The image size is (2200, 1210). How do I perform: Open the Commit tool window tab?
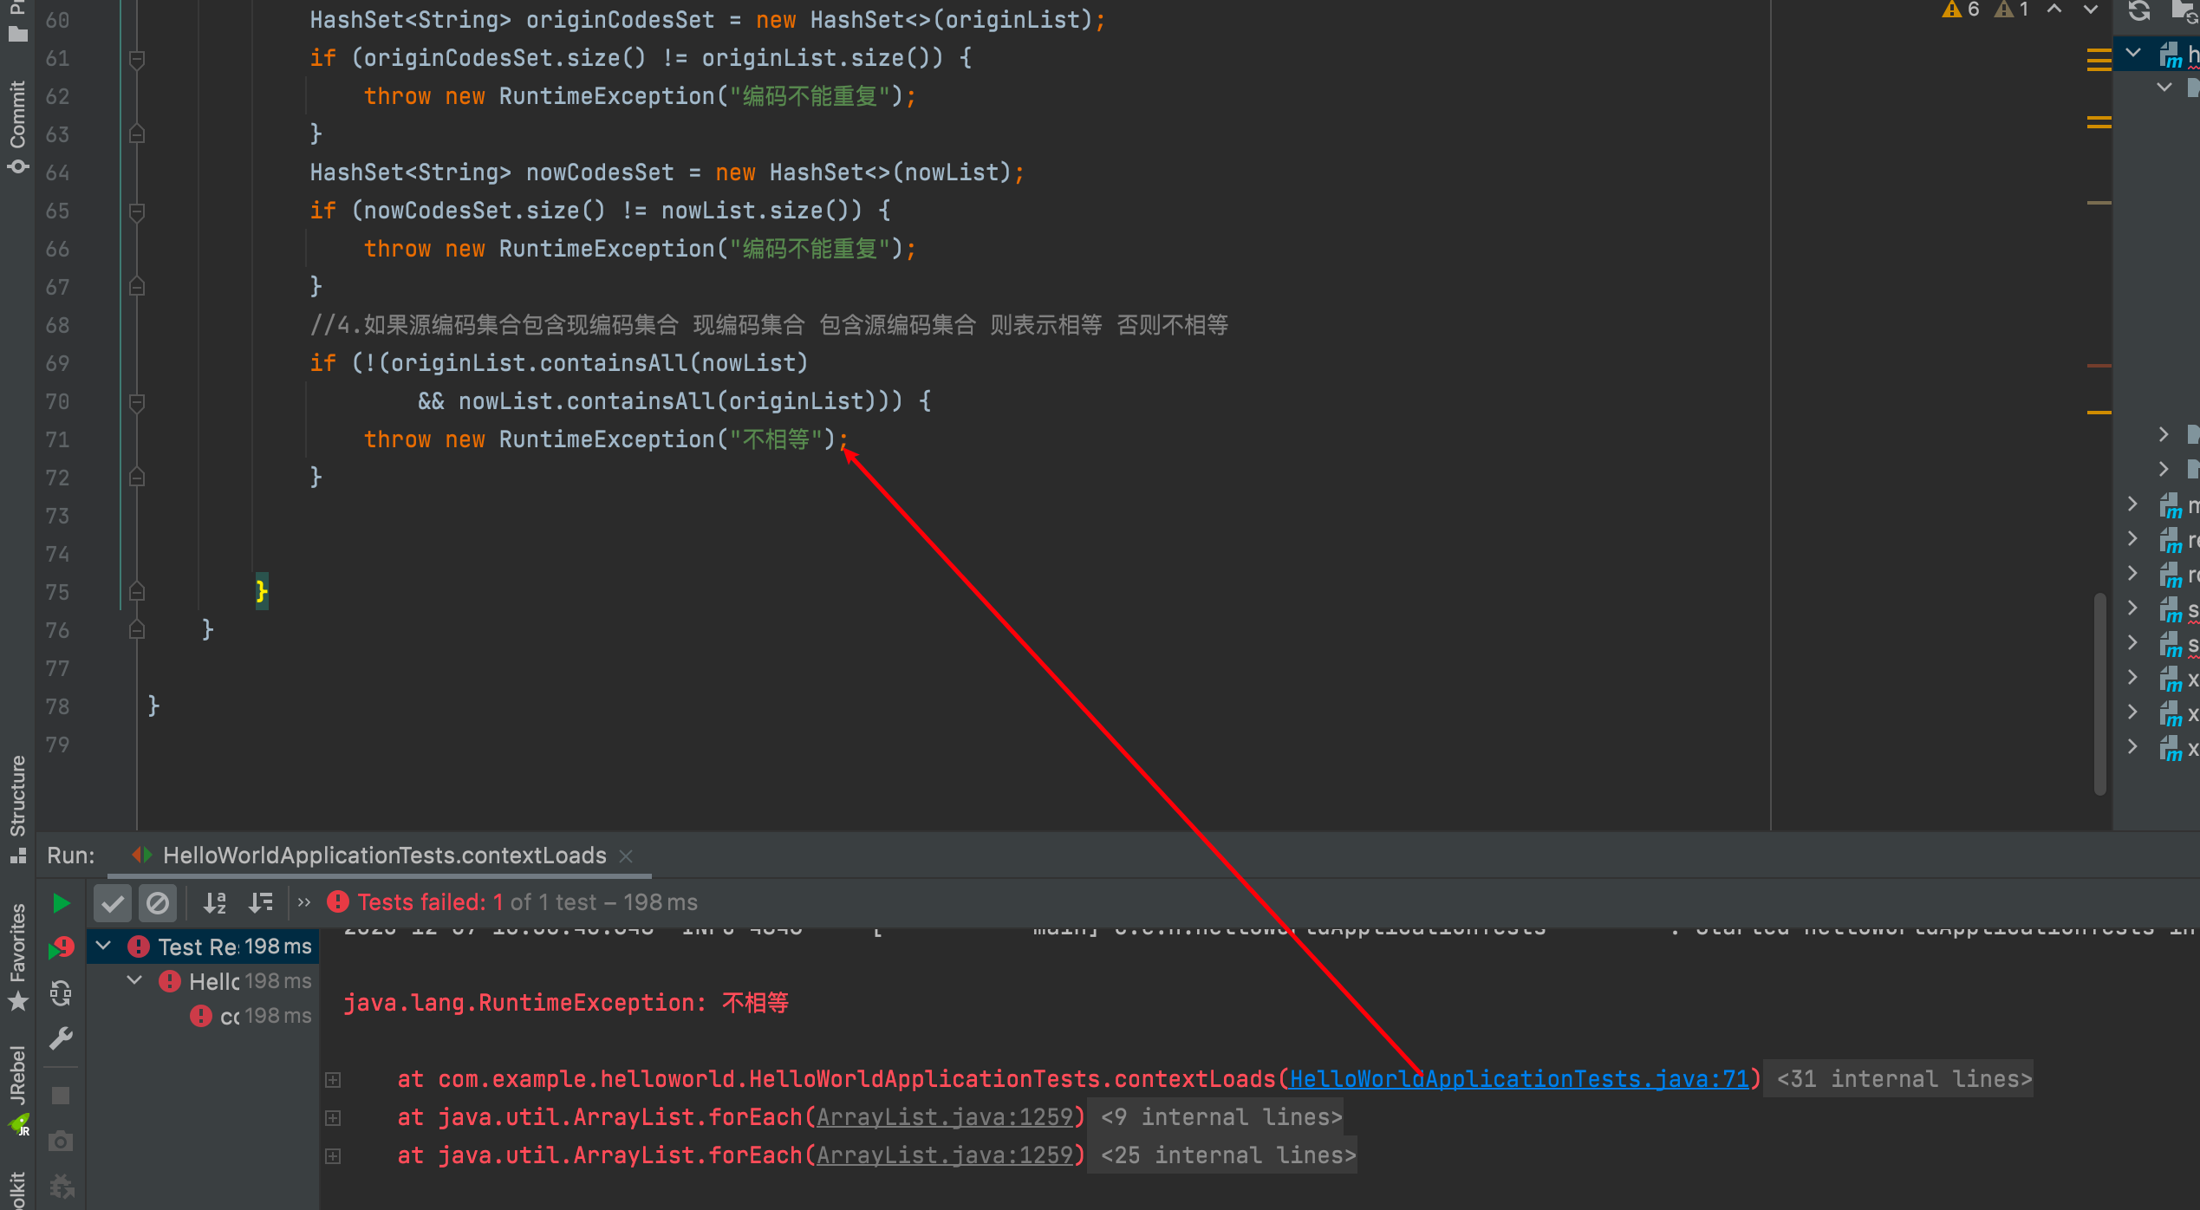(x=18, y=126)
